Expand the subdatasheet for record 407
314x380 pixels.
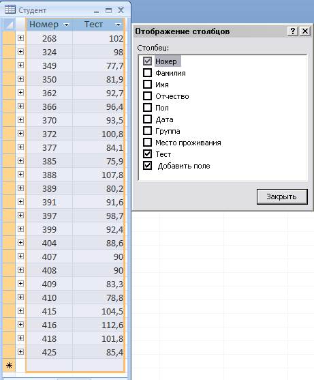click(20, 257)
